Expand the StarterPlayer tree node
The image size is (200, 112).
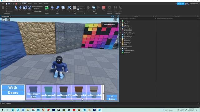(x=121, y=43)
